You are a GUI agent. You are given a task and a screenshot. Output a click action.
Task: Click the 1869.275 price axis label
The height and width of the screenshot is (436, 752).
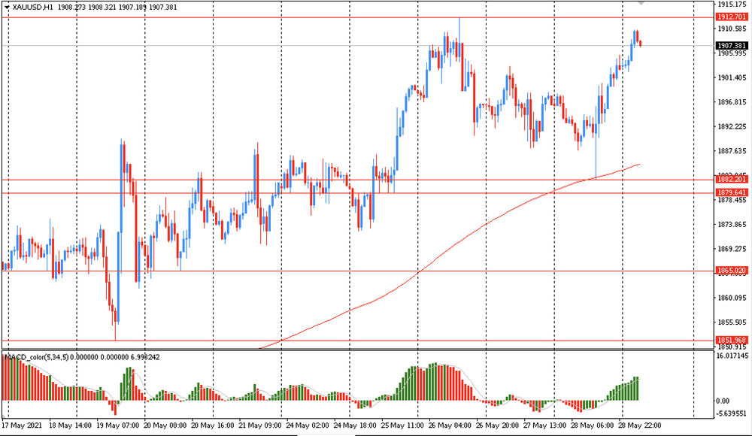(732, 249)
